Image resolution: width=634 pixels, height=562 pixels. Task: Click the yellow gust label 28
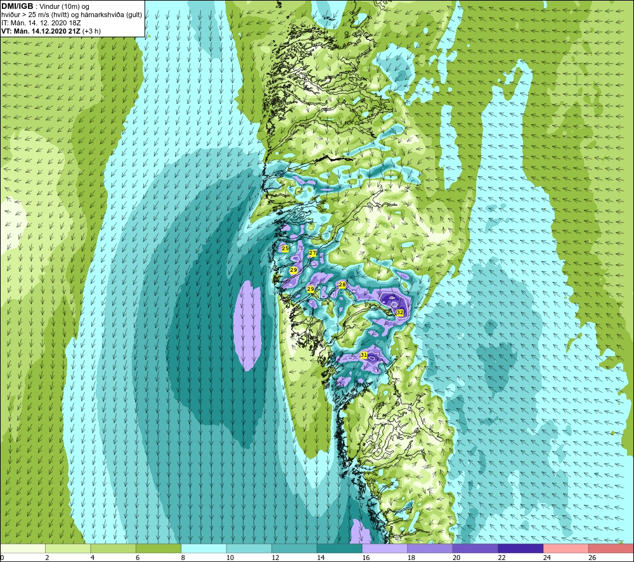click(342, 285)
